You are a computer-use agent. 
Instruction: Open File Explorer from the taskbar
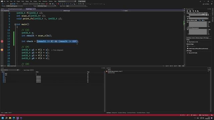coord(10,118)
